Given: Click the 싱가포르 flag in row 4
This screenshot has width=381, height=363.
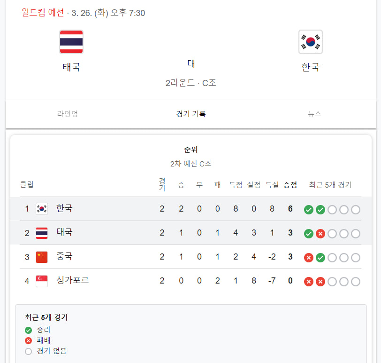Looking at the screenshot, I should pyautogui.click(x=41, y=280).
